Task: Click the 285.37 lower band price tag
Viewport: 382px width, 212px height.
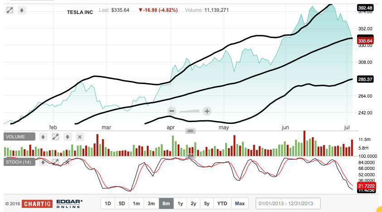Action: (x=365, y=79)
